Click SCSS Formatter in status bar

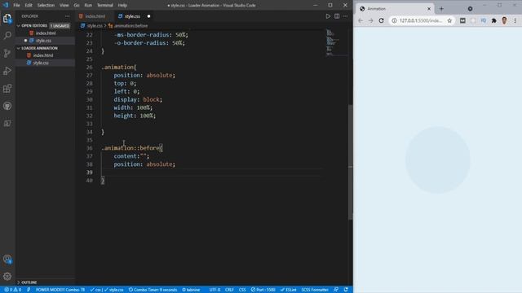click(315, 290)
